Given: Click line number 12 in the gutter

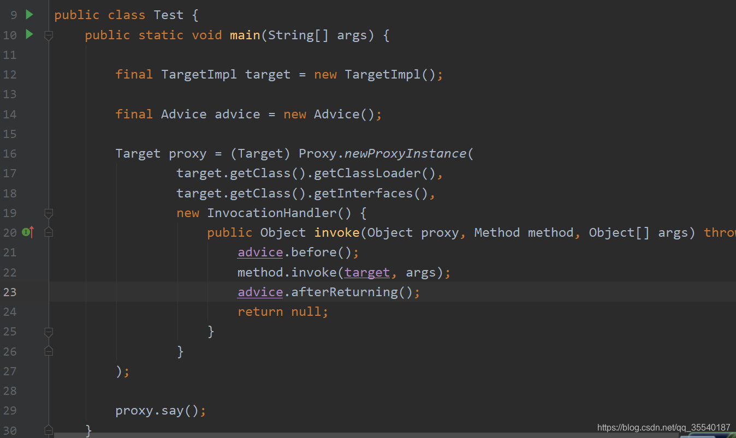Looking at the screenshot, I should pos(10,75).
